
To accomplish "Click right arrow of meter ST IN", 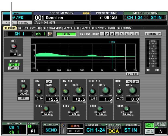I will (x=165, y=17).
